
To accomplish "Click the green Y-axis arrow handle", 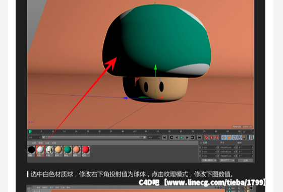I will pos(155,67).
